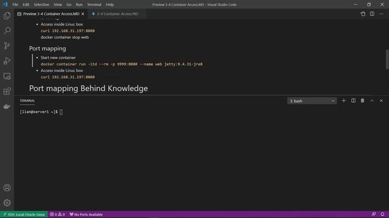This screenshot has width=389, height=218.
Task: Split the editor to the right
Action: tap(372, 14)
